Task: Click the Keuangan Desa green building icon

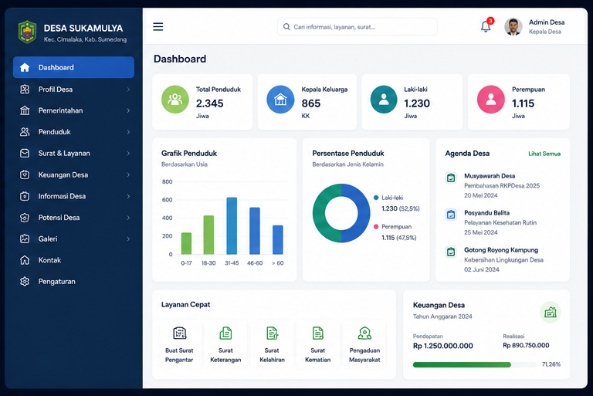Action: tap(551, 312)
